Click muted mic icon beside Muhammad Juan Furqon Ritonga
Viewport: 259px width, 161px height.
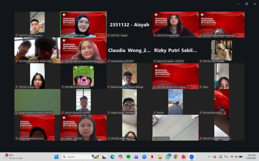pos(109,87)
